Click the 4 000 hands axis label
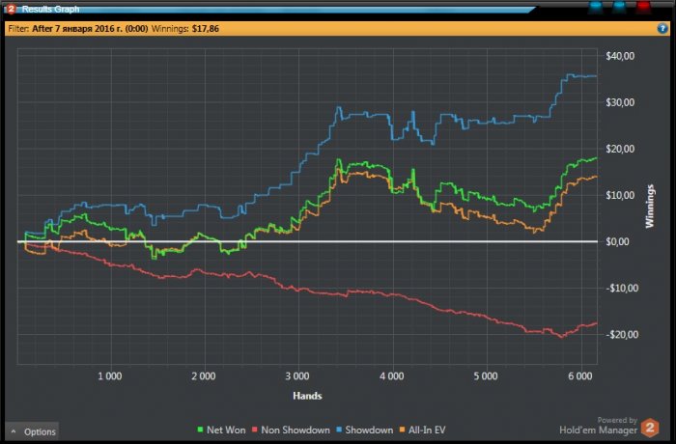The height and width of the screenshot is (444, 676). click(x=391, y=375)
